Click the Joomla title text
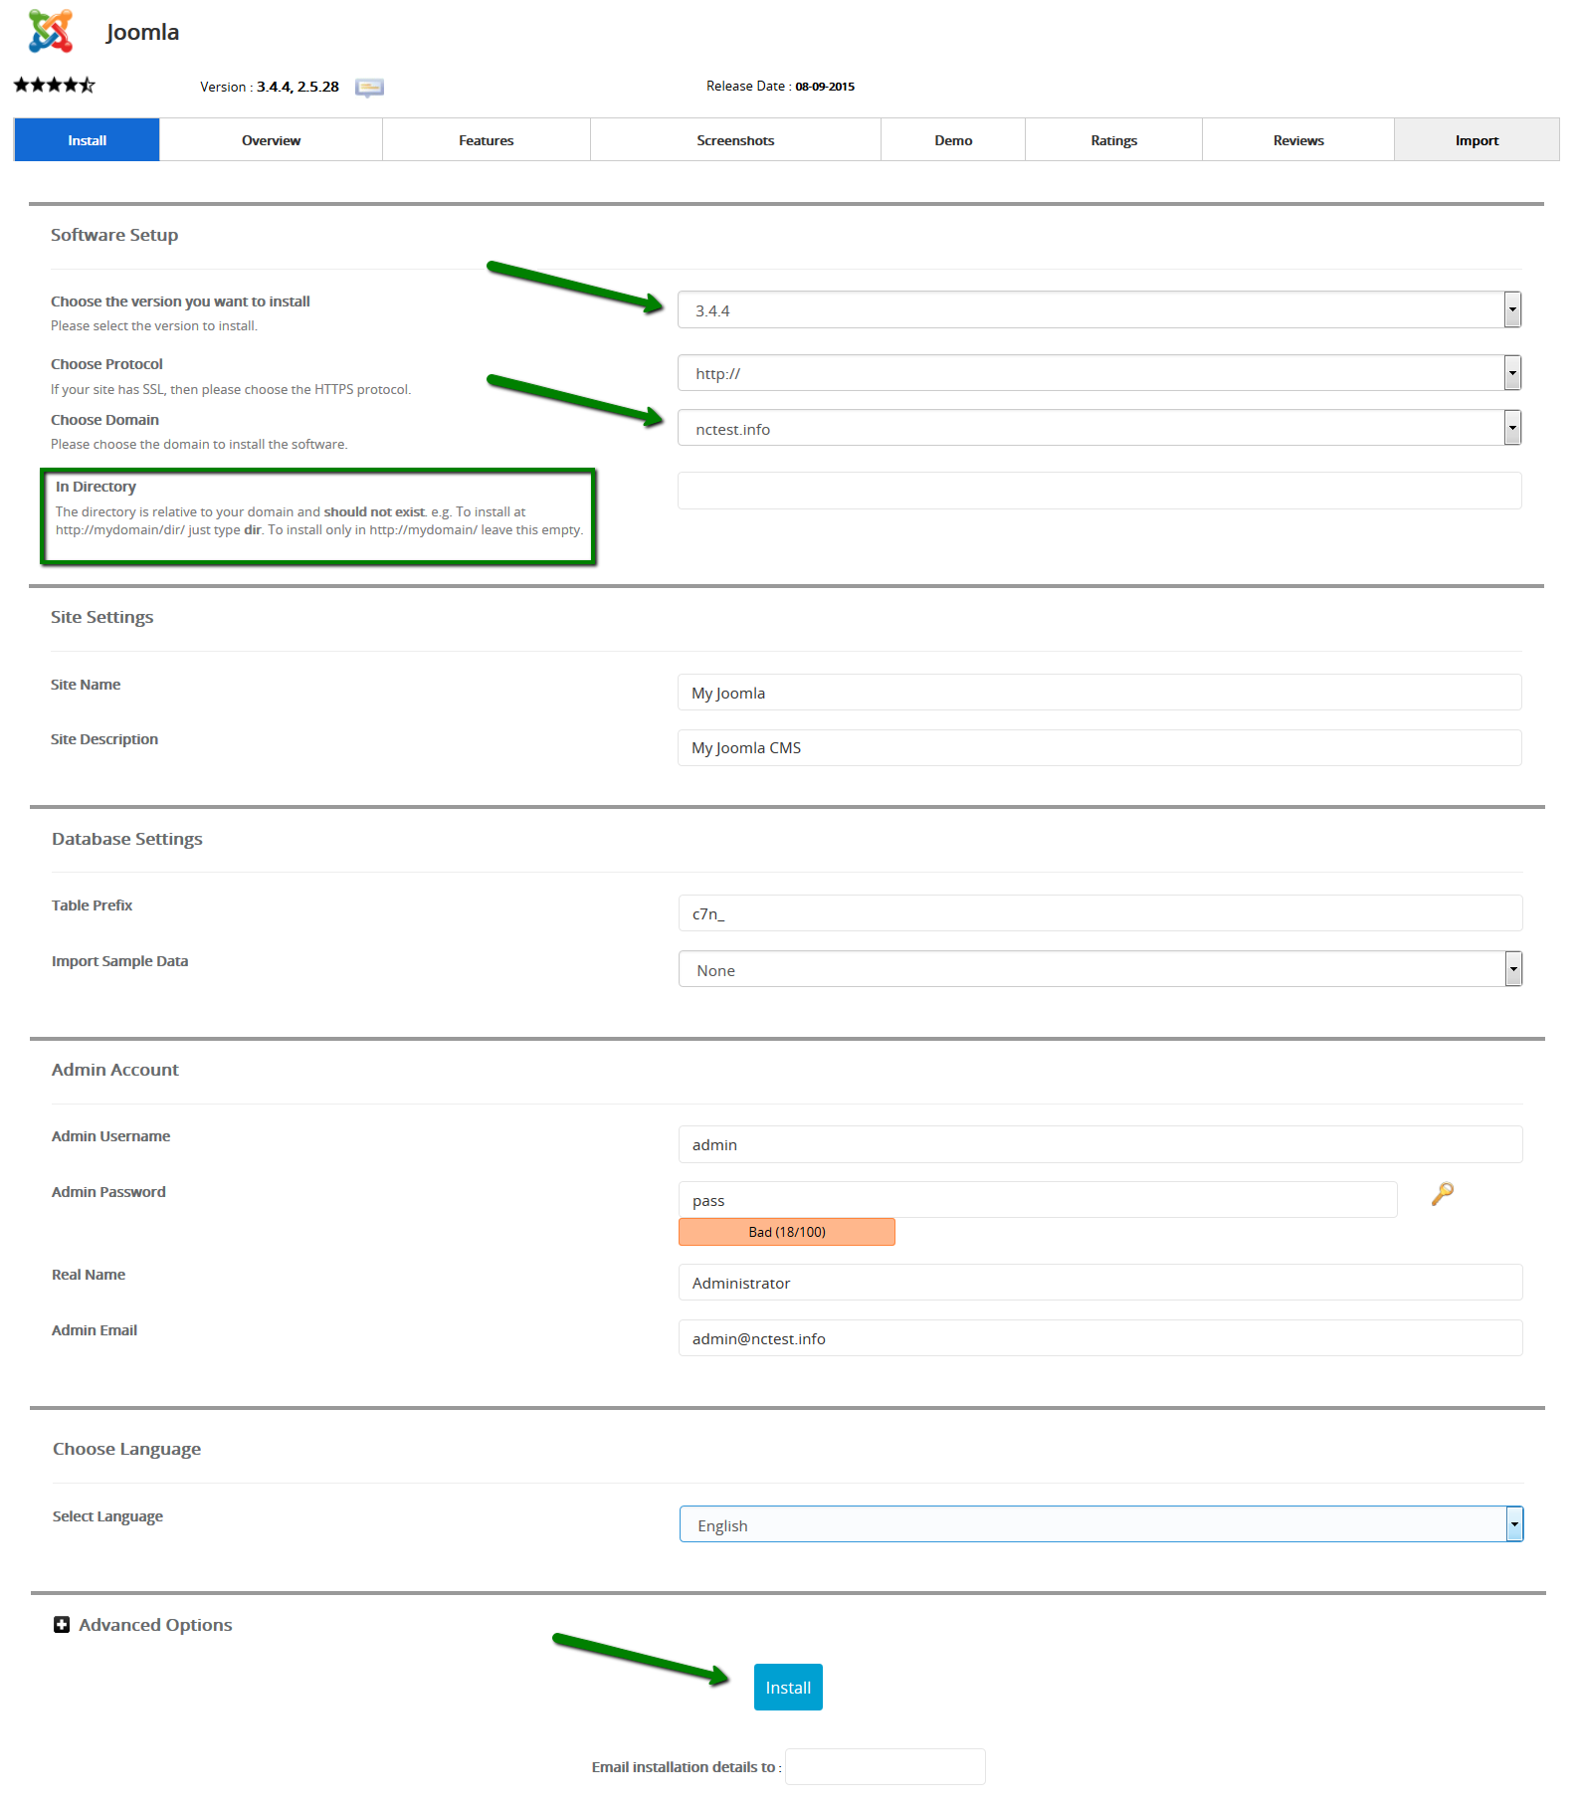The width and height of the screenshot is (1580, 1807). [142, 32]
